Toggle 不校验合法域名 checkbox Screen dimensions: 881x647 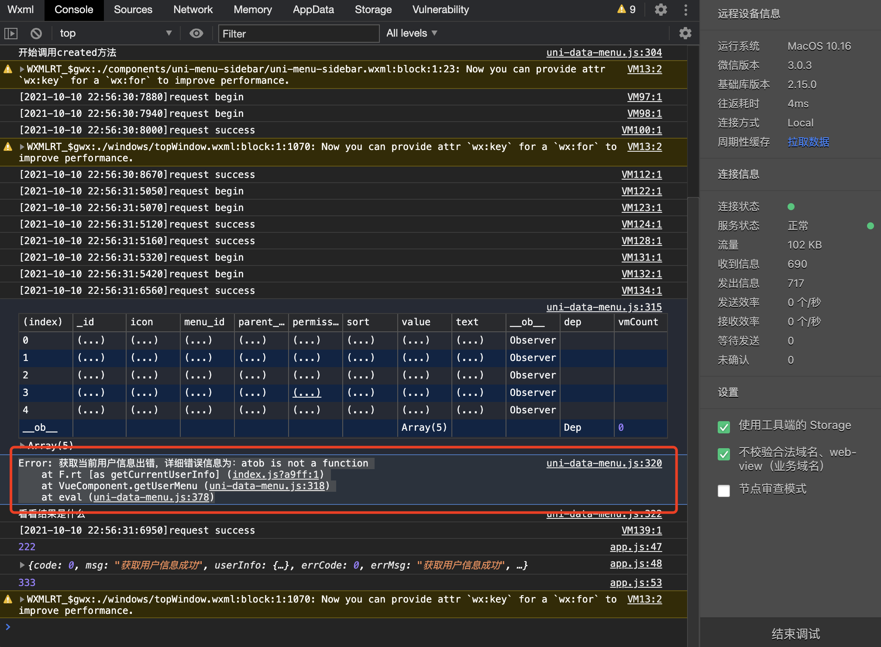pos(724,454)
